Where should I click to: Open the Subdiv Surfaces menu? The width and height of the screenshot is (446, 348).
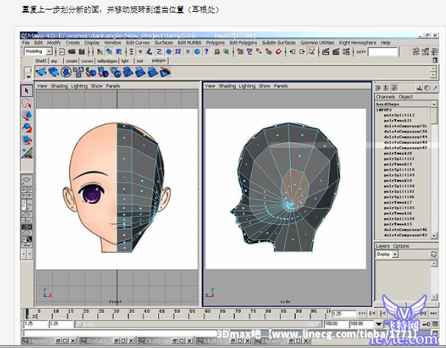coord(279,43)
